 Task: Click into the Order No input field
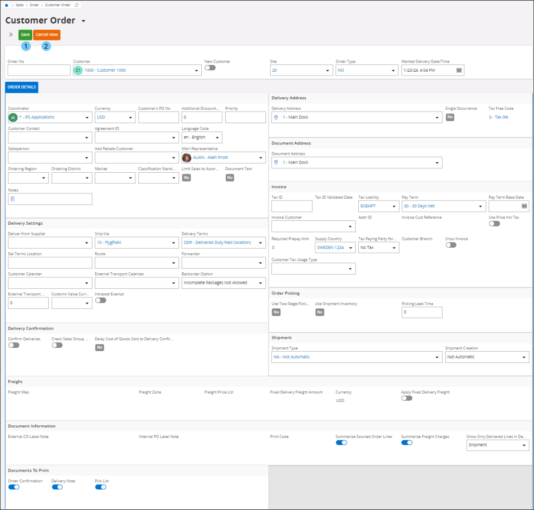pyautogui.click(x=39, y=70)
